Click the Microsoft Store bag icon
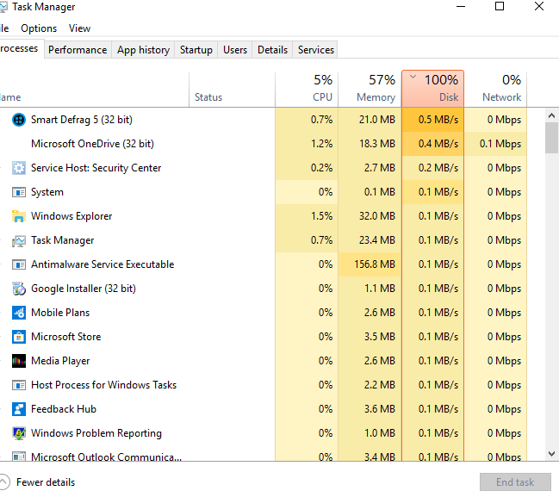559x497 pixels. coord(19,337)
